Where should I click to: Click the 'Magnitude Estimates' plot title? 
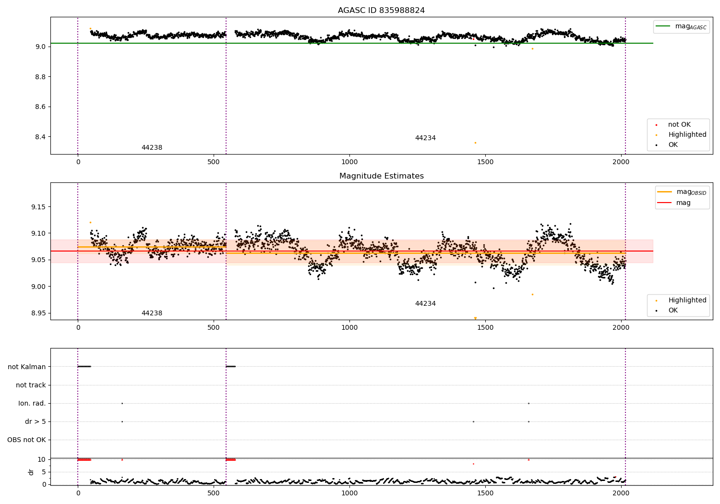point(381,176)
